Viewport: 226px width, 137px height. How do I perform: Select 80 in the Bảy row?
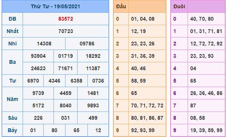pyautogui.click(x=55, y=130)
